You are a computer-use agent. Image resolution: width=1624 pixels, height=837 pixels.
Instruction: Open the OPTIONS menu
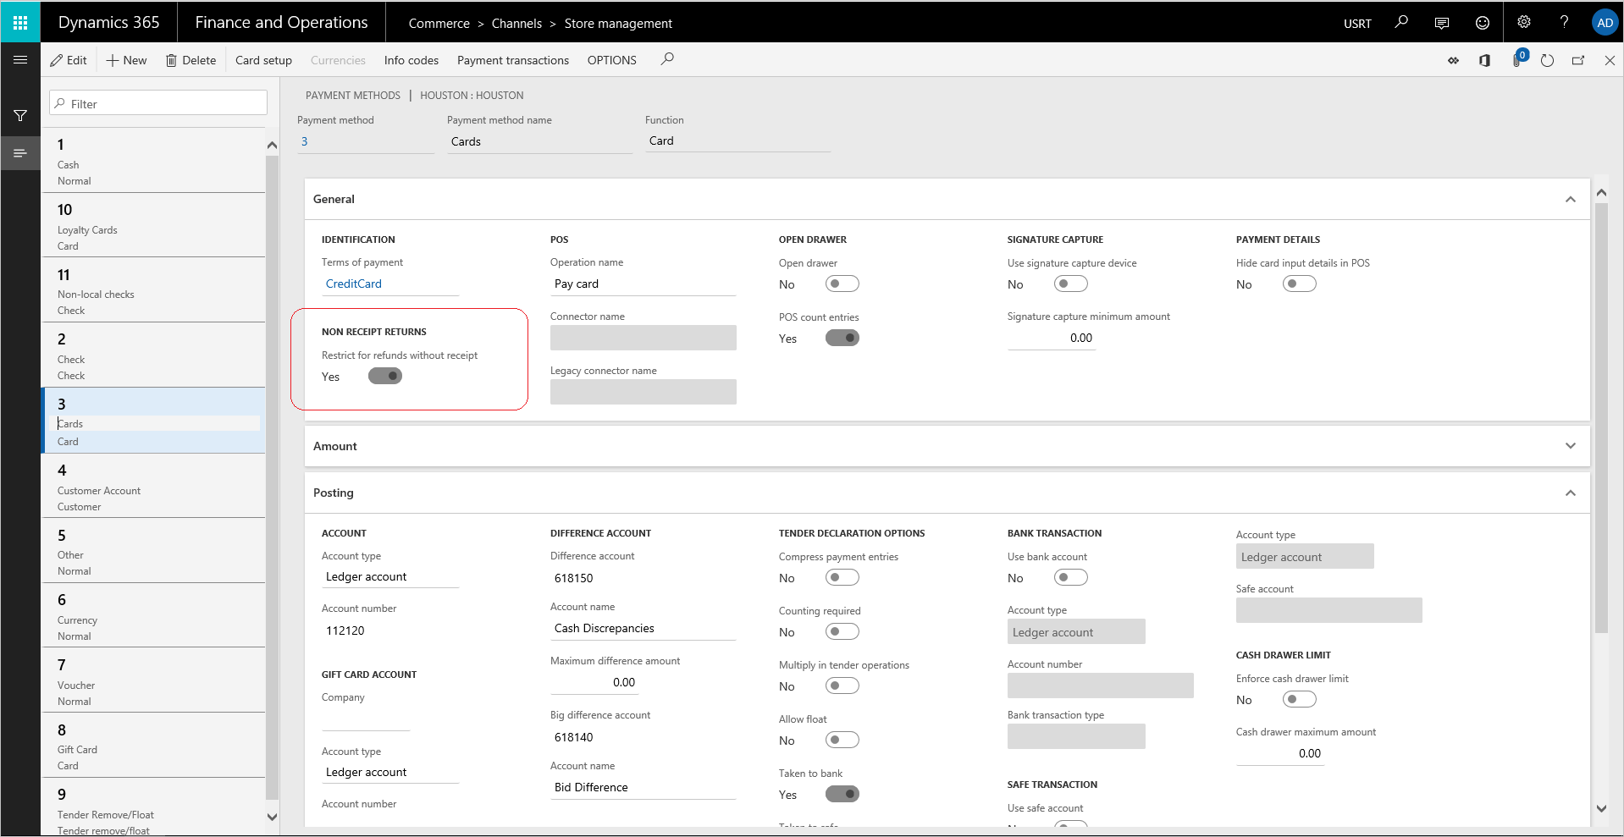(x=611, y=60)
